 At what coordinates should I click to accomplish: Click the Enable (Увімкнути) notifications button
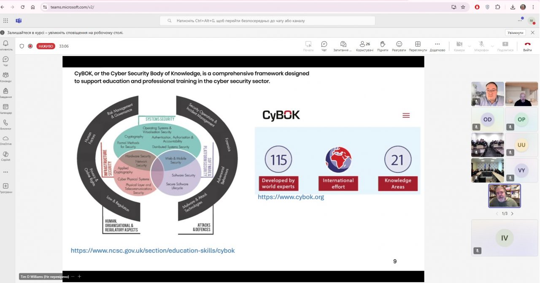click(515, 32)
